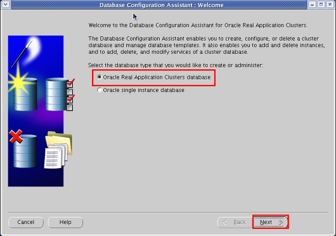Maximize the Database Configuration Assistant window
The width and height of the screenshot is (336, 236).
click(321, 4)
